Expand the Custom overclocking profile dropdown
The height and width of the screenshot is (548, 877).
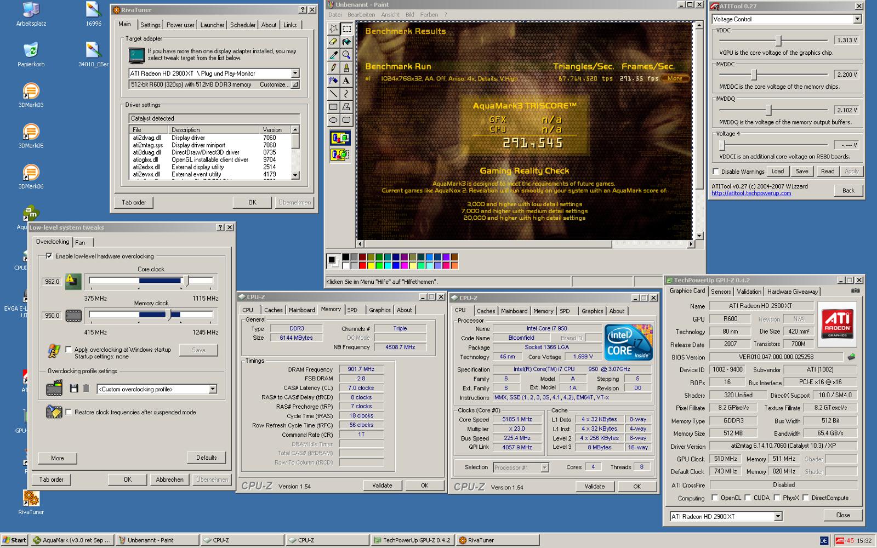coord(213,389)
